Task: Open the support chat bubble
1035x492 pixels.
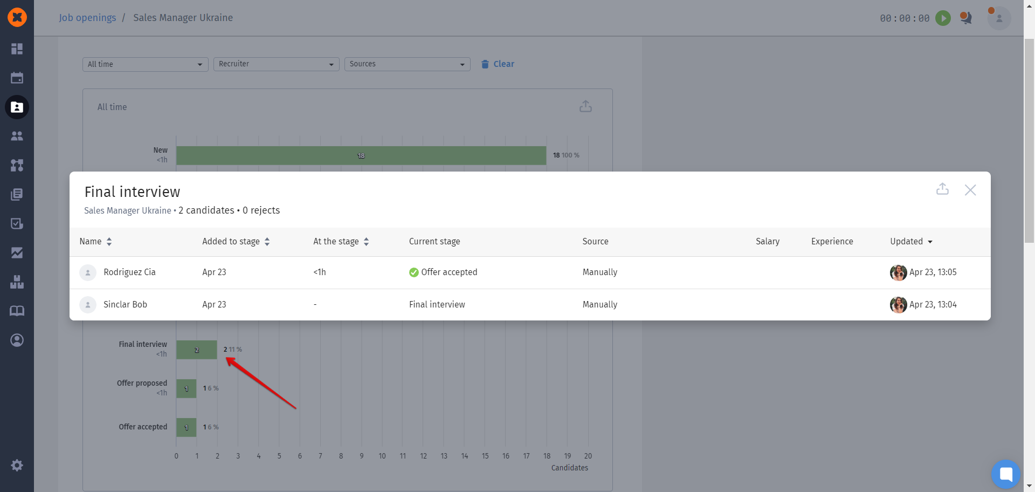Action: (1006, 474)
